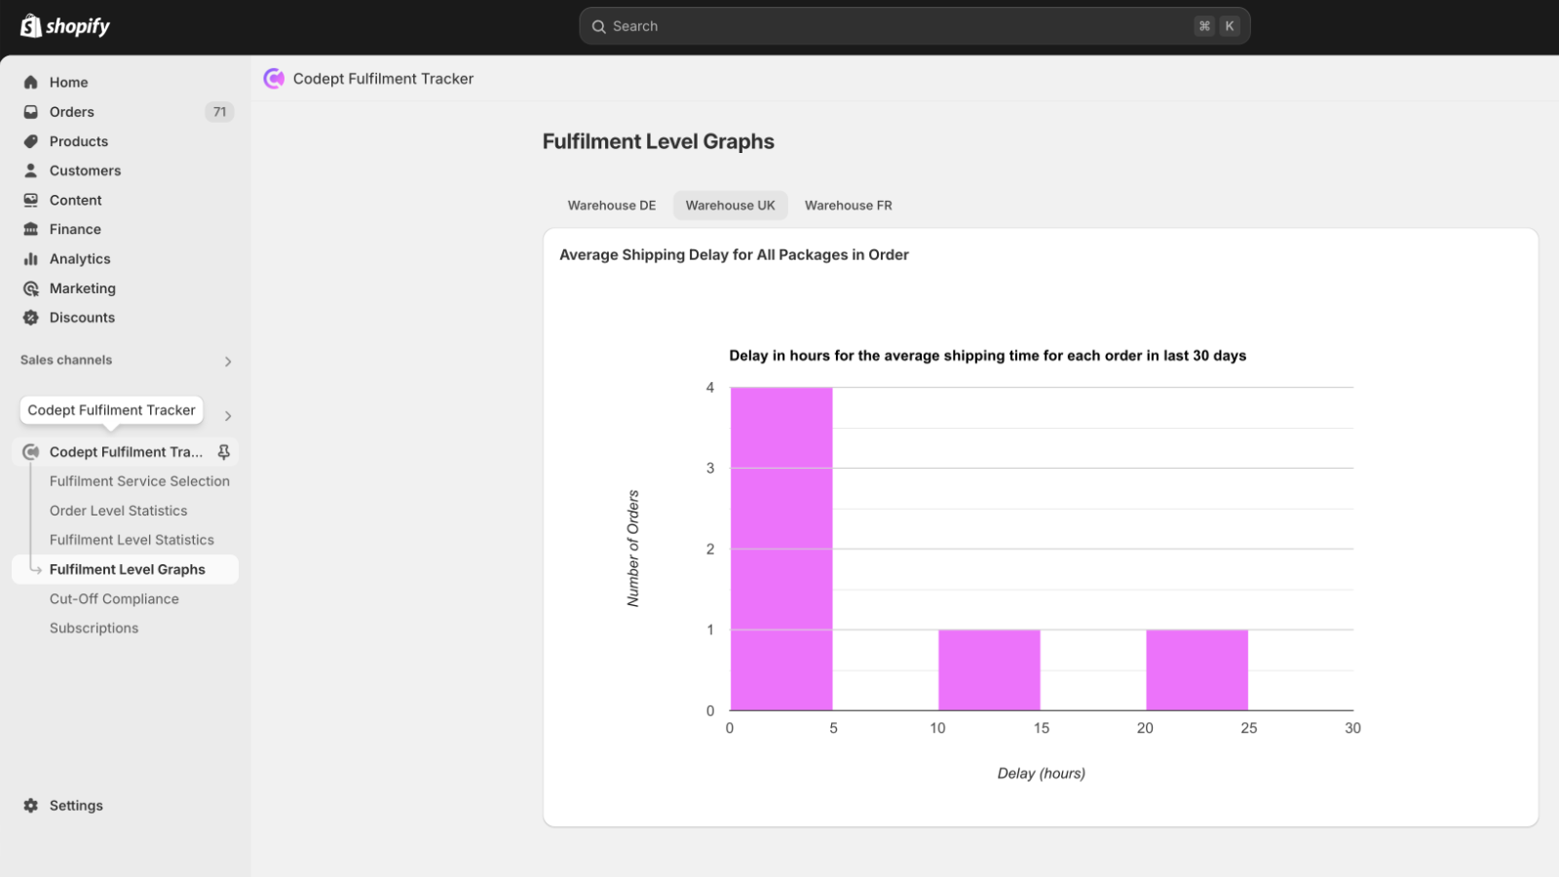Screen dimensions: 1559x877
Task: Select the Marketing megaphone icon
Action: point(30,287)
